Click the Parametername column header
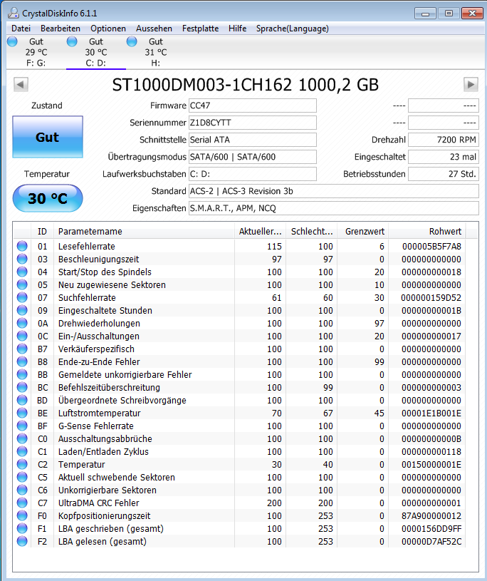This screenshot has height=581, width=487. [145, 231]
